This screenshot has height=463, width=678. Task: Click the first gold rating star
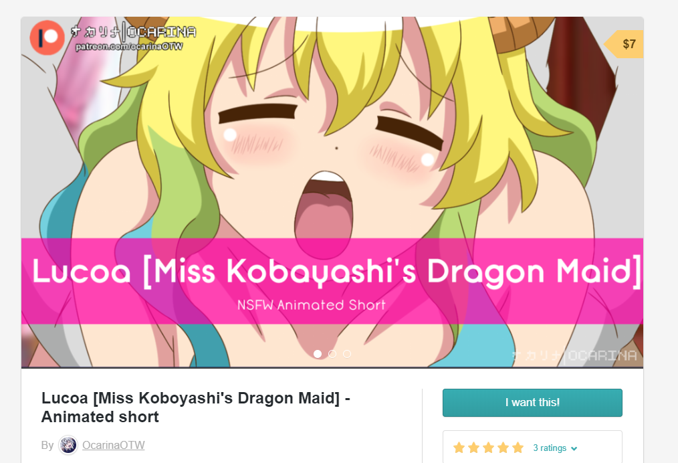click(459, 448)
